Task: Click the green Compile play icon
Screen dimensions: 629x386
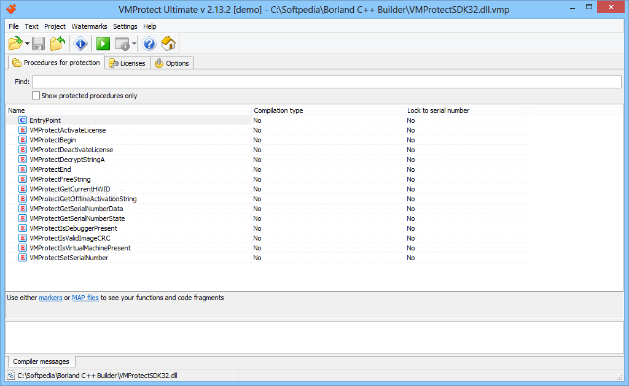Action: (103, 44)
